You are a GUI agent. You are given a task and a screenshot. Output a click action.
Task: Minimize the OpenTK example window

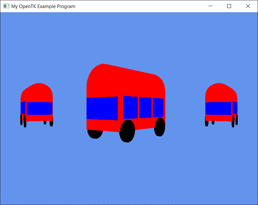210,6
